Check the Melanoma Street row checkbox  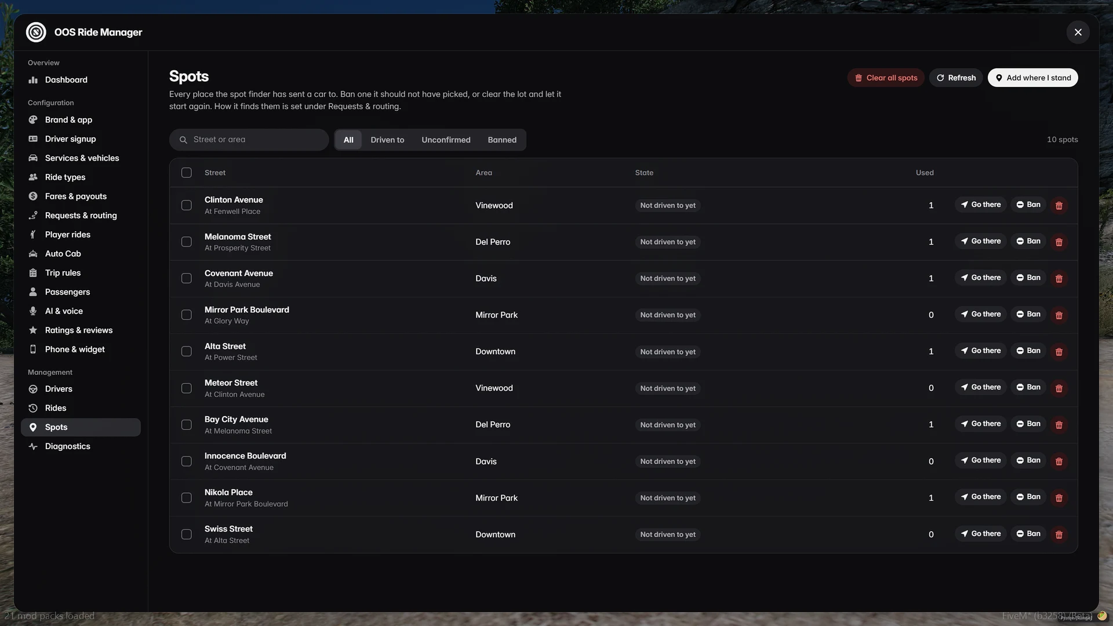(x=186, y=242)
